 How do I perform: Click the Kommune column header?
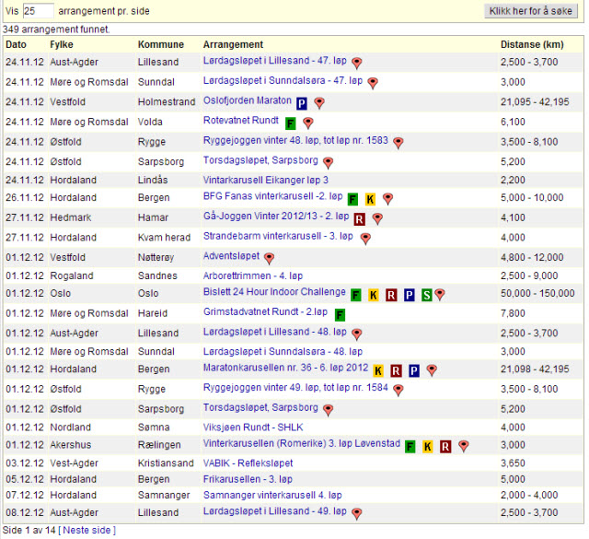click(161, 44)
